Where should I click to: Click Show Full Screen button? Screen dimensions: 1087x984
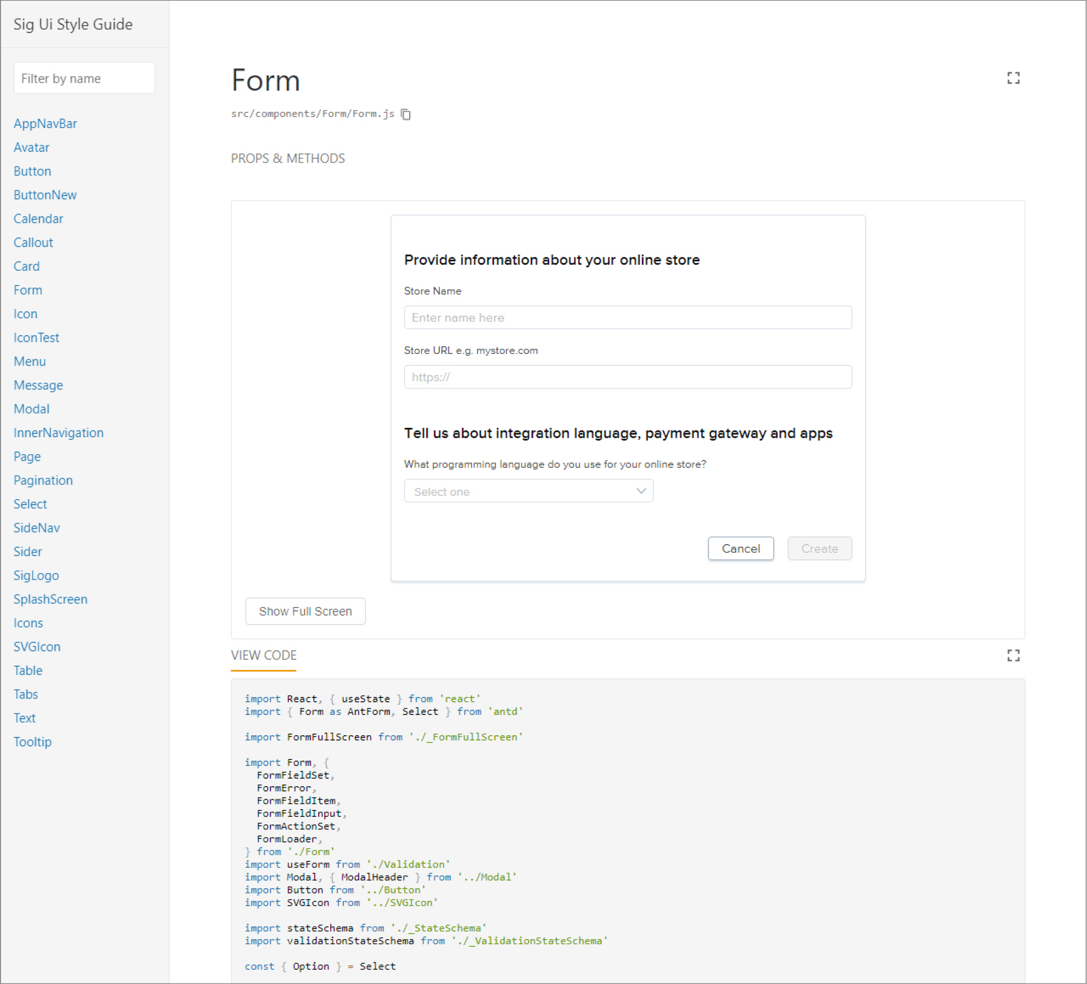point(305,611)
